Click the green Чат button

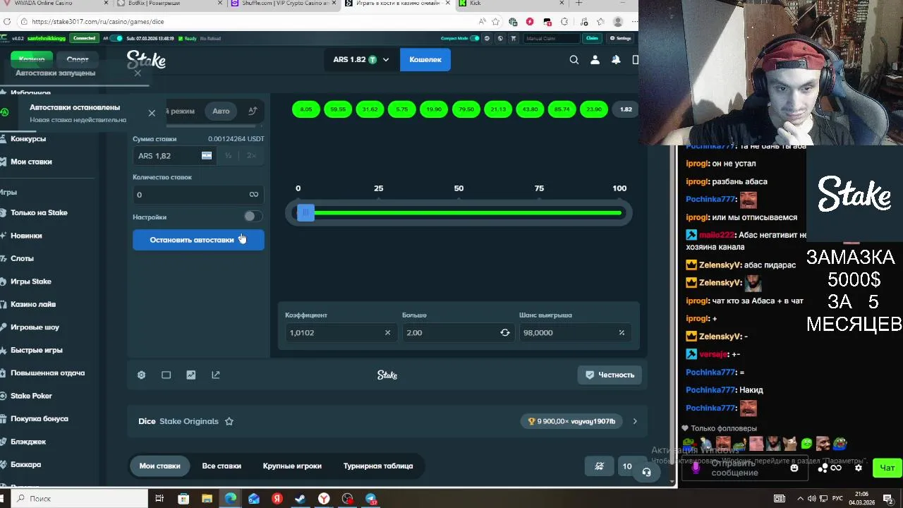tap(887, 468)
